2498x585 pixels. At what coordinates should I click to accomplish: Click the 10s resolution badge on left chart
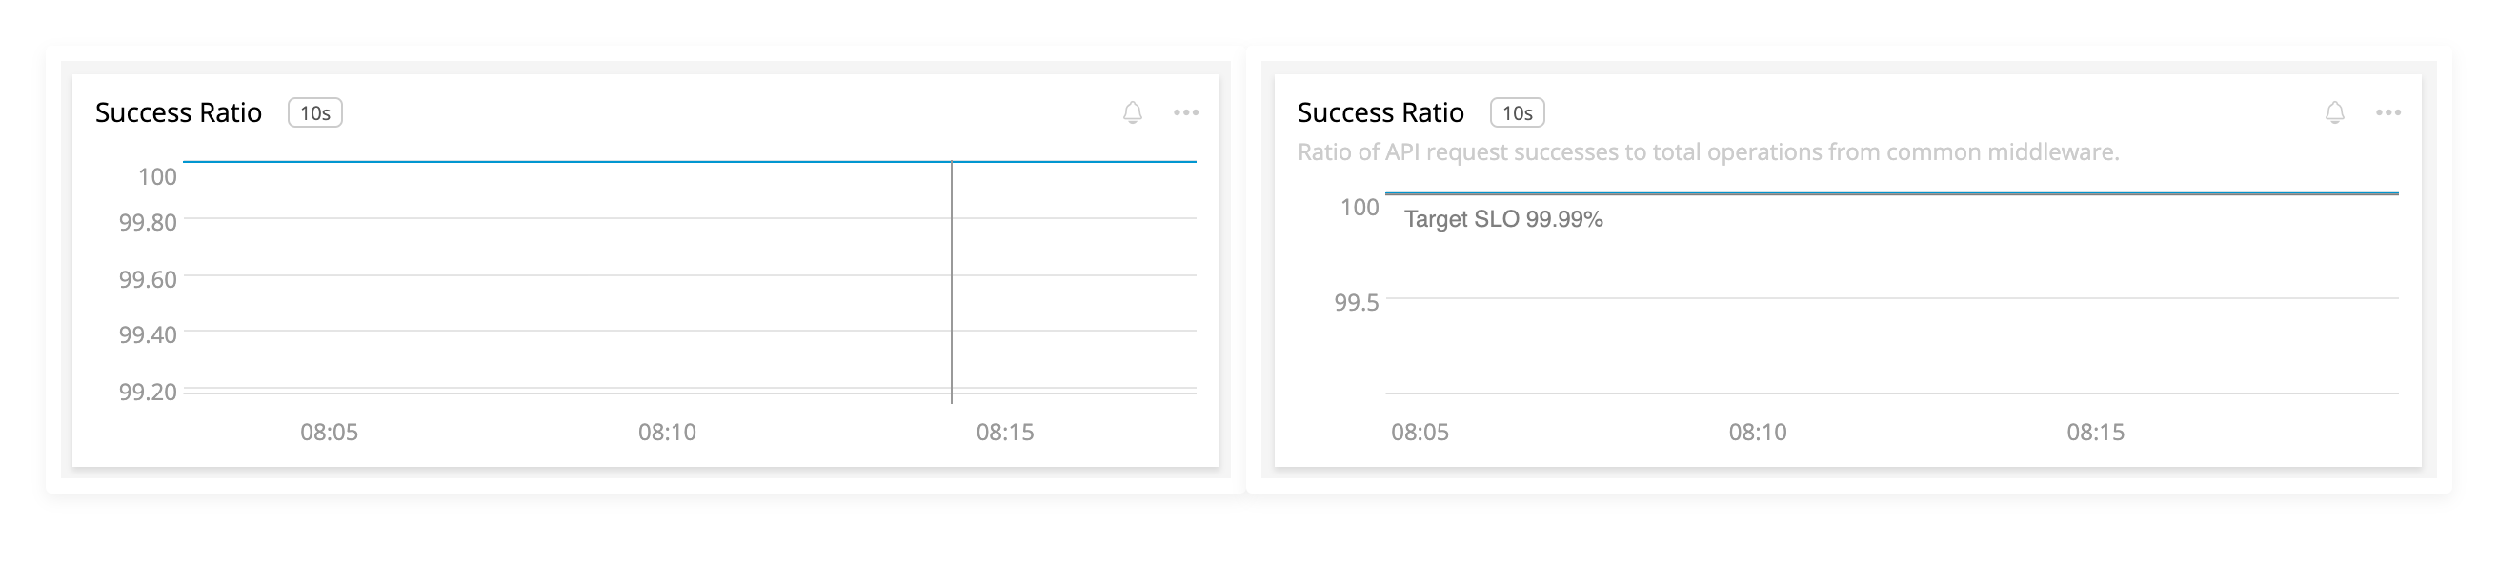(x=315, y=112)
